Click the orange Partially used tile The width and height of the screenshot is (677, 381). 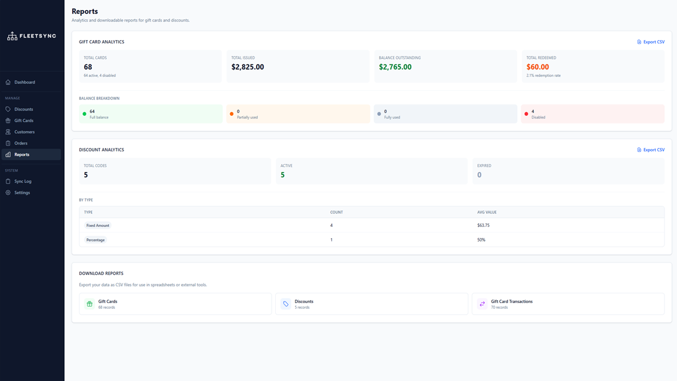pos(298,114)
